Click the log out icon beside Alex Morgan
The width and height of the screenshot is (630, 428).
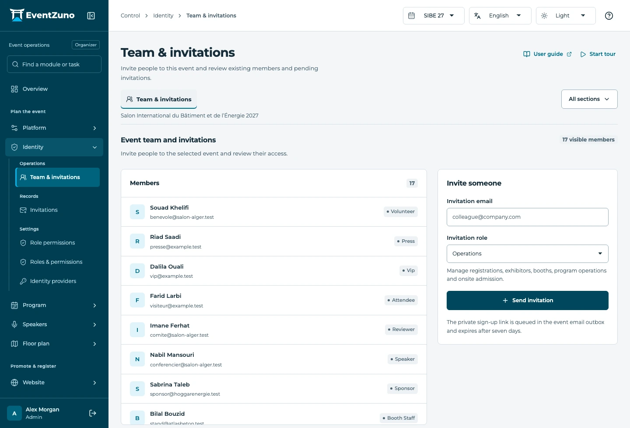(93, 413)
